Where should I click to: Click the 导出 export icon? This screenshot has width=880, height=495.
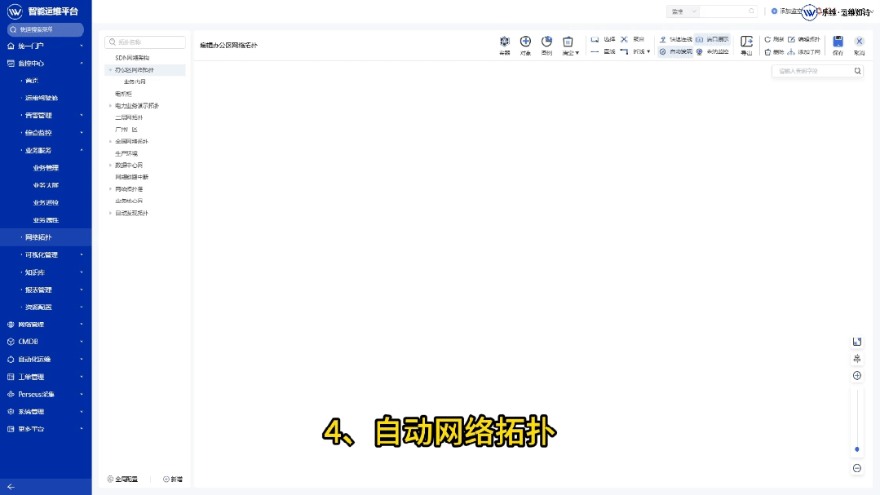click(x=745, y=42)
